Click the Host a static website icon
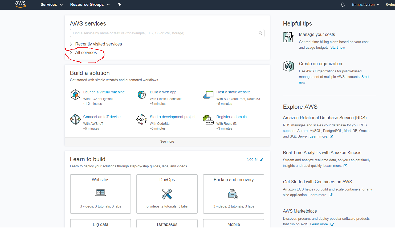 (x=208, y=95)
